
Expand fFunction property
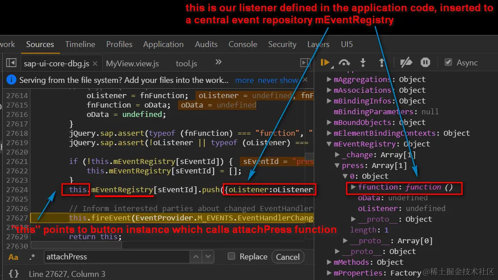[x=353, y=187]
